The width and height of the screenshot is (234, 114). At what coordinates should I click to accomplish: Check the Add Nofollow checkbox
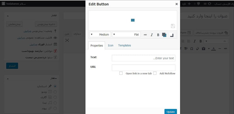point(155,73)
